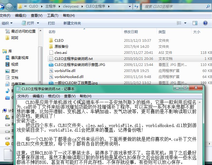Toggle the preview pane icon
The image size is (212, 165).
[195, 23]
